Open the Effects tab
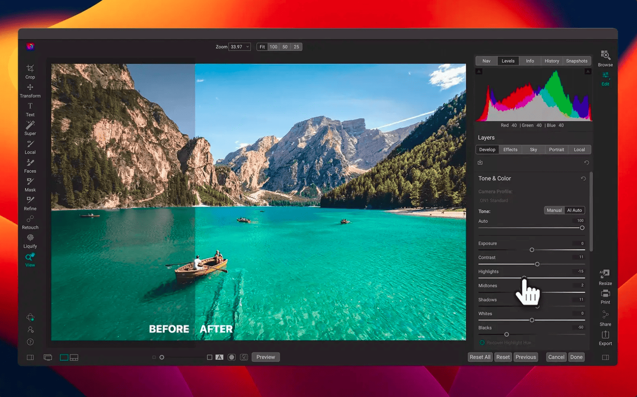Image resolution: width=637 pixels, height=397 pixels. coord(510,150)
